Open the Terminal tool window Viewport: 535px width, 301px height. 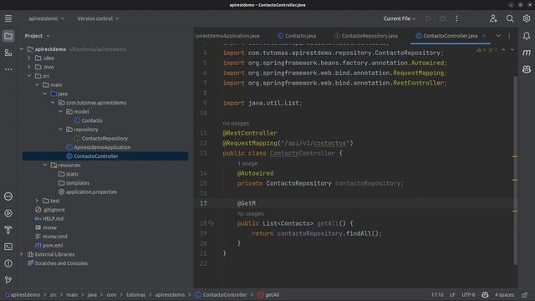tap(8, 247)
